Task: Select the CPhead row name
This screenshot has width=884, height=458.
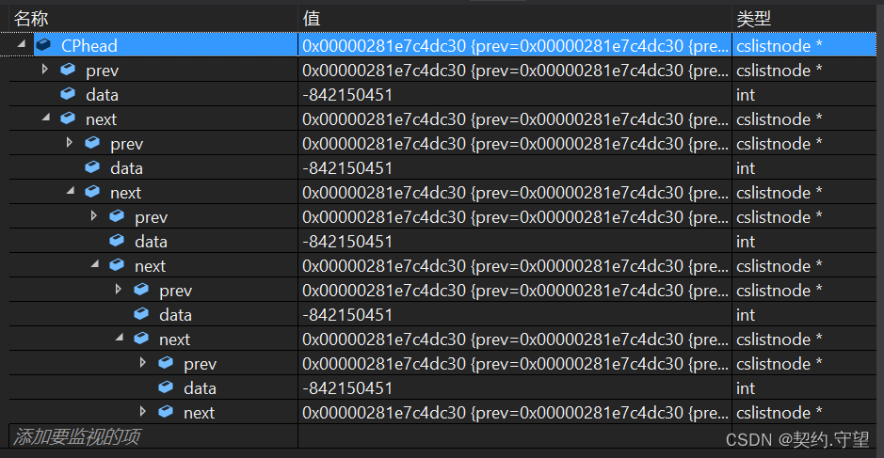Action: [x=89, y=46]
